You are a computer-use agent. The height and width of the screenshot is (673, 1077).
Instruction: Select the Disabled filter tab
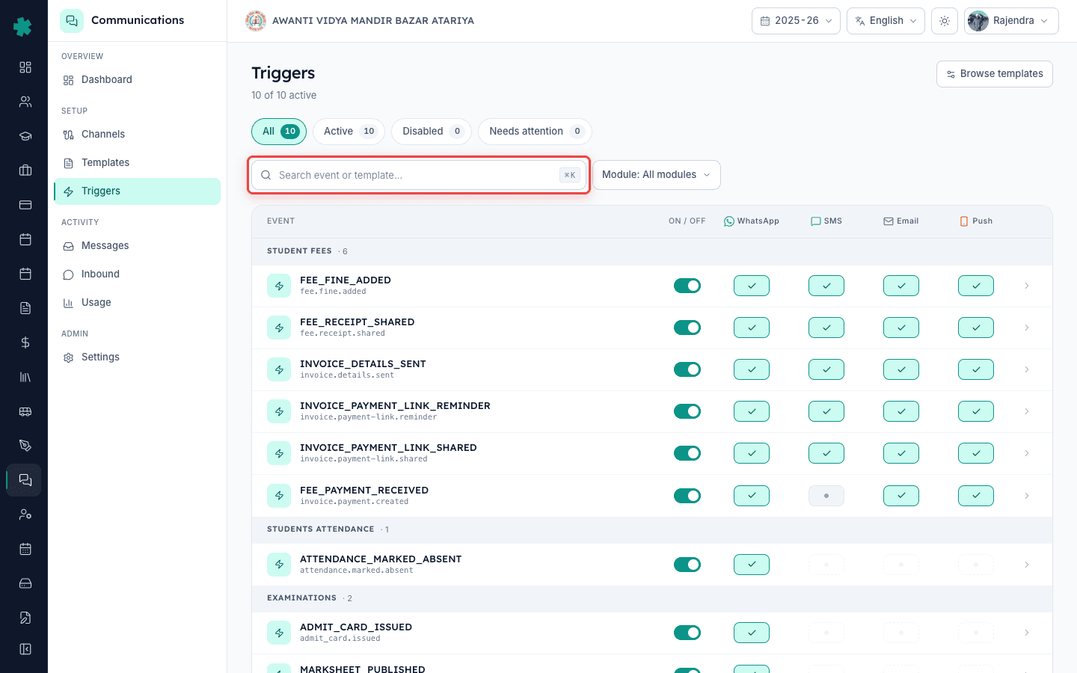[x=432, y=132]
